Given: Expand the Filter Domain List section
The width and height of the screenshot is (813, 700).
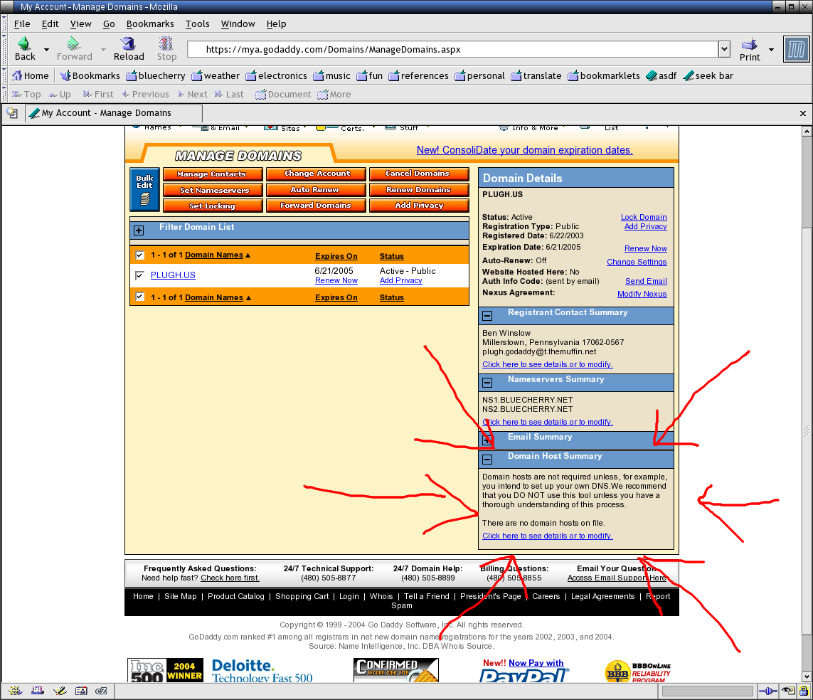Looking at the screenshot, I should (x=139, y=230).
